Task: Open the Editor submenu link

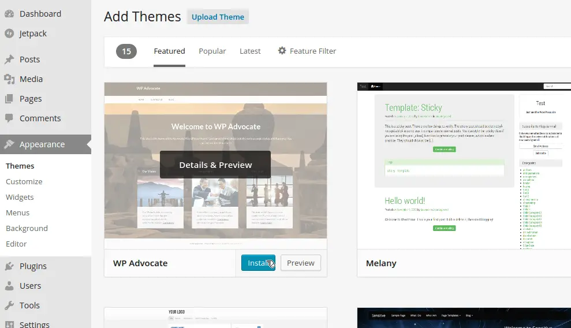Action: [16, 244]
